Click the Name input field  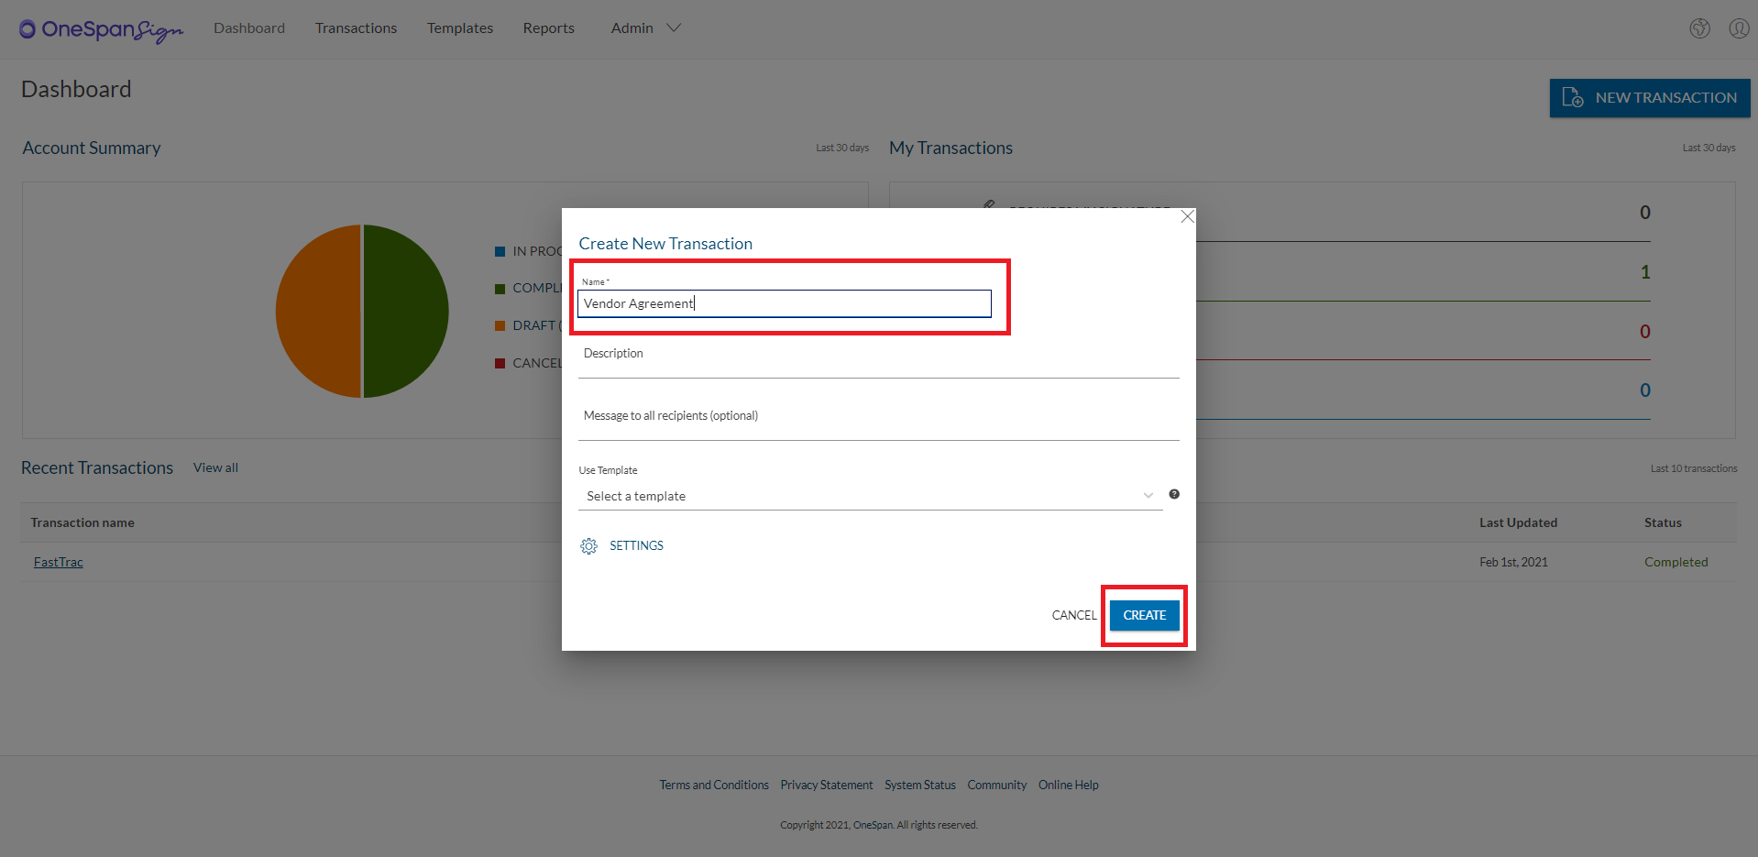[785, 303]
